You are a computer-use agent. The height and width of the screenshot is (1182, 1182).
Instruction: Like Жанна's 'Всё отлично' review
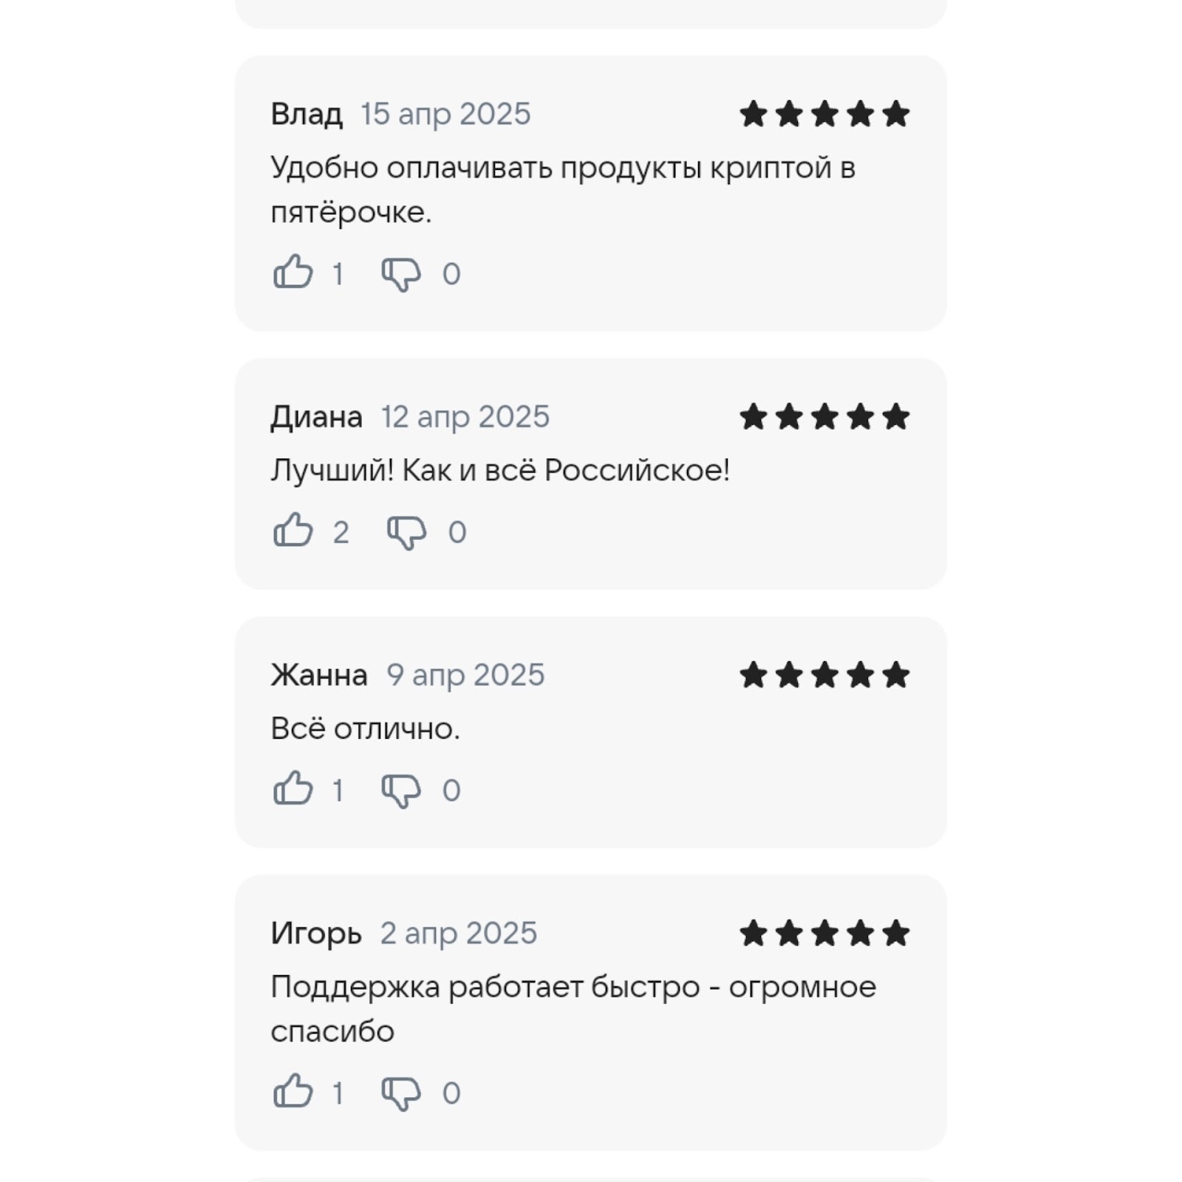pyautogui.click(x=293, y=788)
